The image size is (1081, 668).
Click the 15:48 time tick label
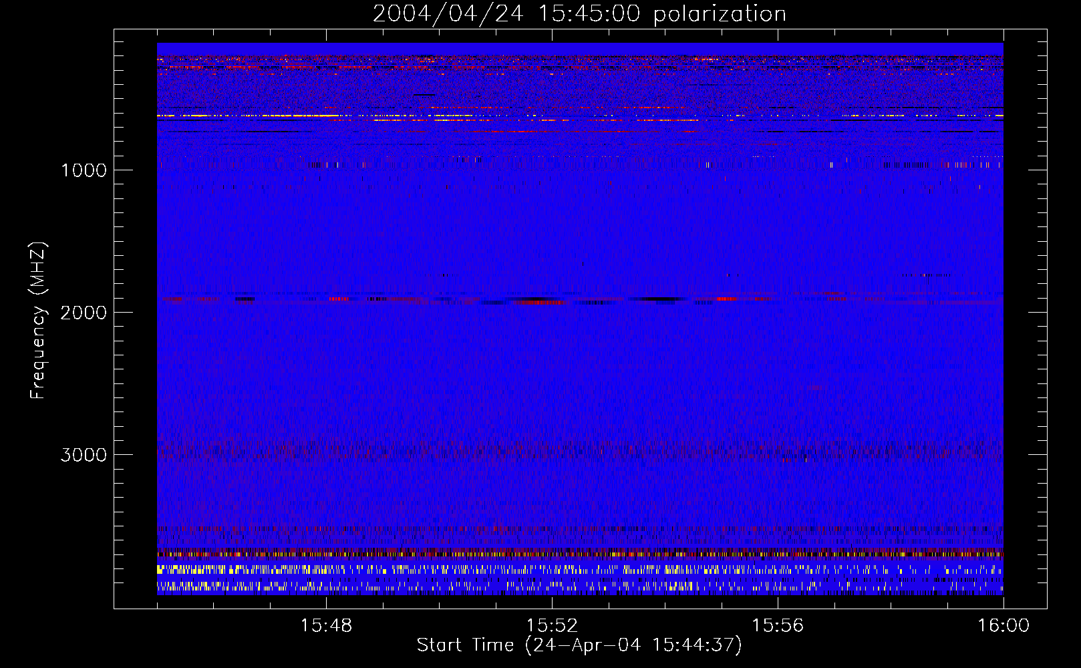click(x=326, y=626)
